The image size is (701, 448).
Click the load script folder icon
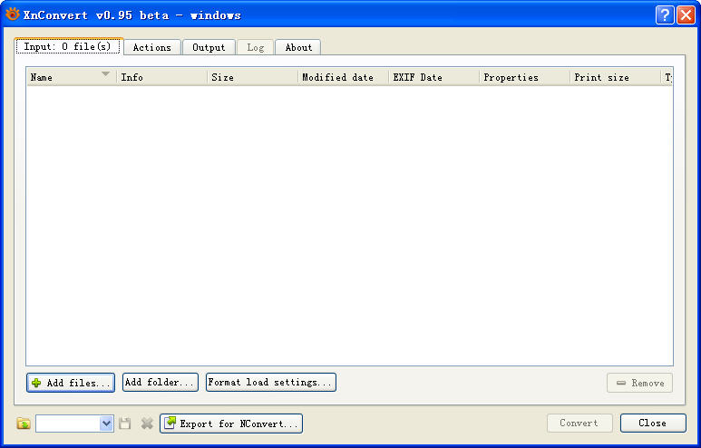coord(24,423)
